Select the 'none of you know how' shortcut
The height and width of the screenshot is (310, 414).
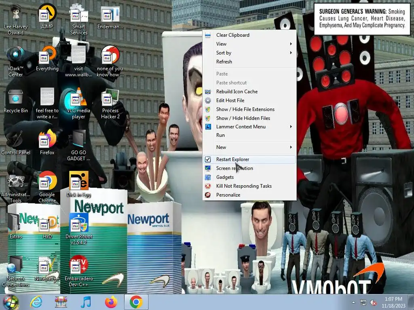coord(110,62)
